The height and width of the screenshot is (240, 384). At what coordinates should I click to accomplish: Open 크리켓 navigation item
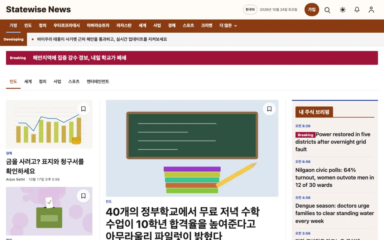(x=207, y=26)
